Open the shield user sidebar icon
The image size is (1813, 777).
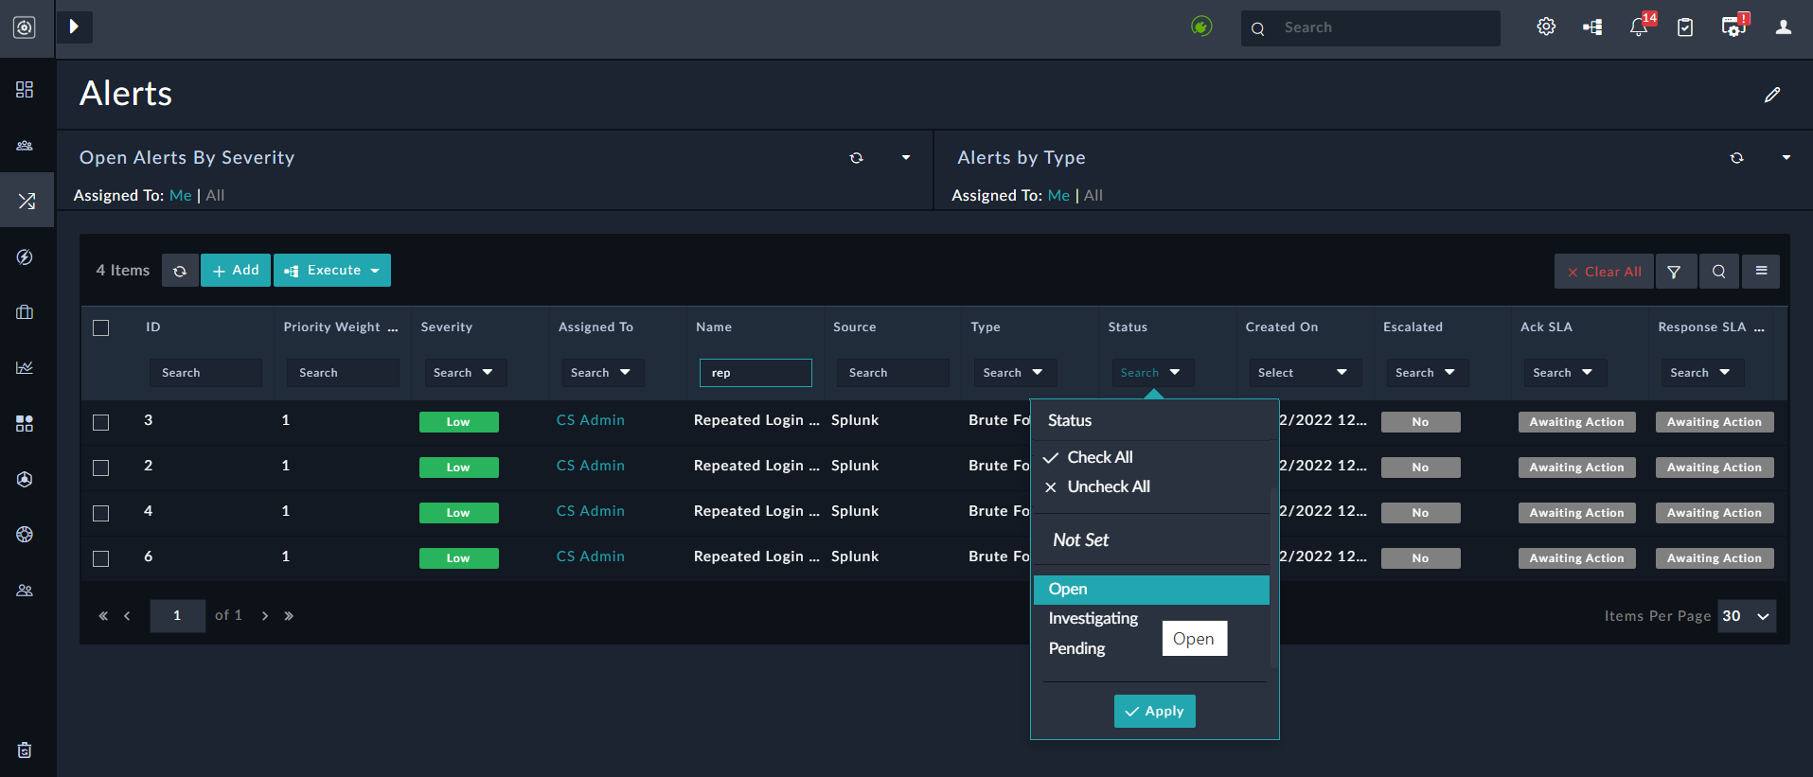click(25, 479)
